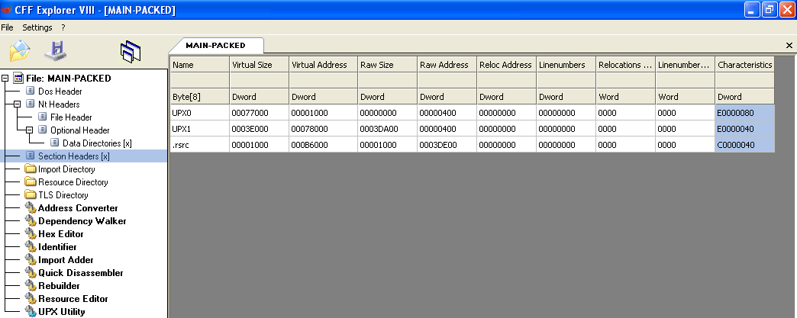Viewport: 797px width, 318px height.
Task: Launch the Dependency Walker tool
Action: [x=82, y=221]
